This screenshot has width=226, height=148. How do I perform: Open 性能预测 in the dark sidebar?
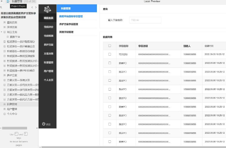[x=49, y=36]
